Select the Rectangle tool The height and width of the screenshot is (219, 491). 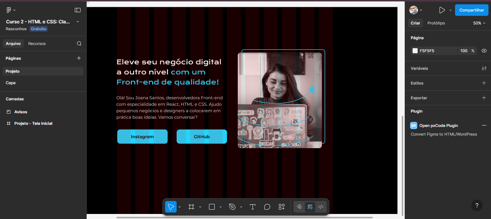coord(212,207)
